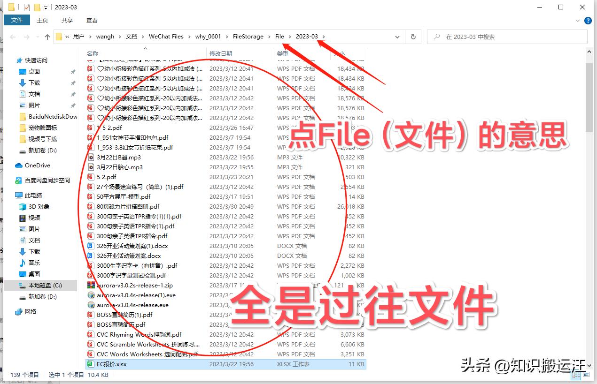Screen dimensions: 597x384
Task: Click inside the search 2023-03 box
Action: [x=507, y=37]
